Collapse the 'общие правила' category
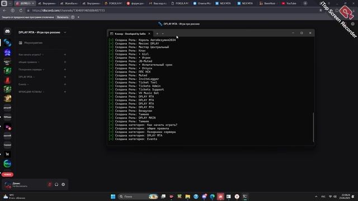 [29, 62]
